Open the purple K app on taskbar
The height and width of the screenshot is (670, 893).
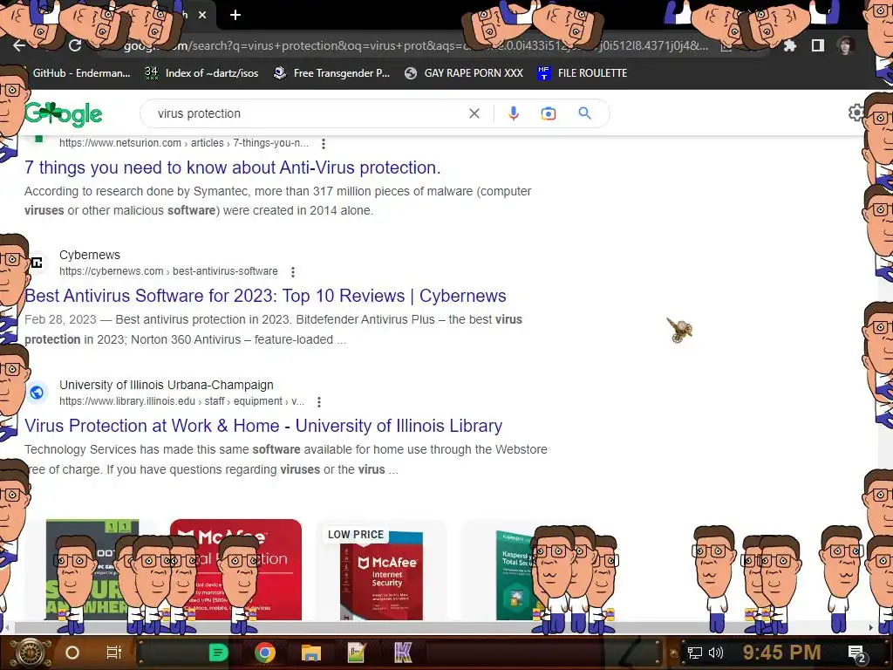coord(403,653)
